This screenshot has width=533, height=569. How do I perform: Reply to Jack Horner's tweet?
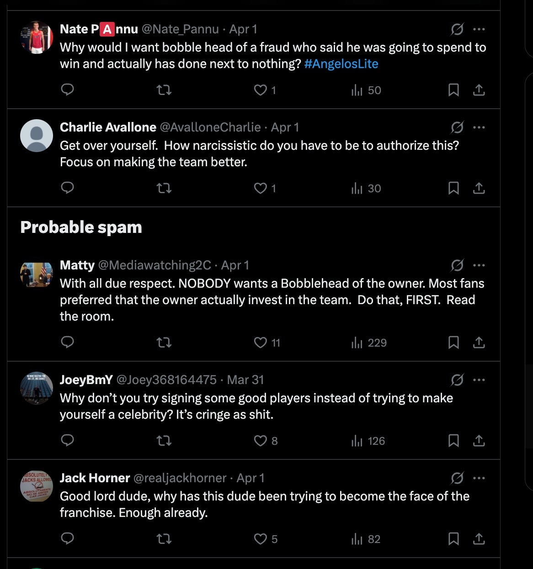tap(67, 539)
